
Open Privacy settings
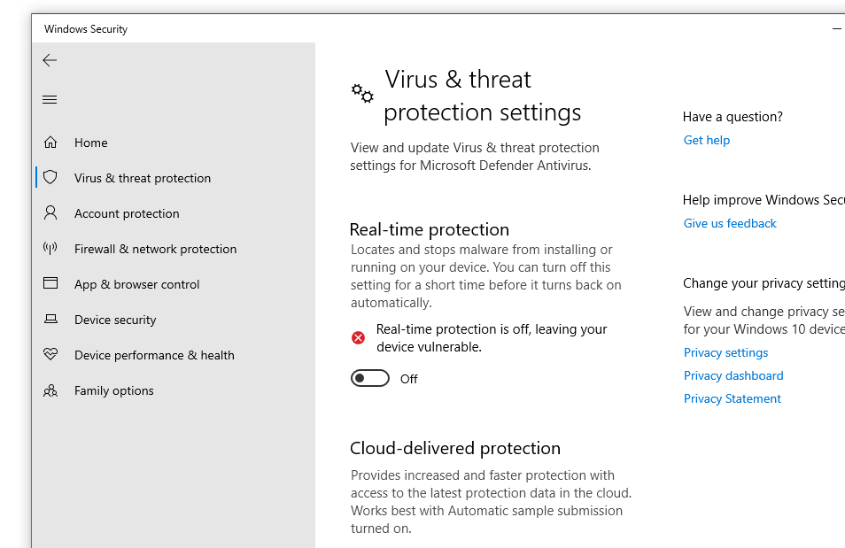coord(725,352)
